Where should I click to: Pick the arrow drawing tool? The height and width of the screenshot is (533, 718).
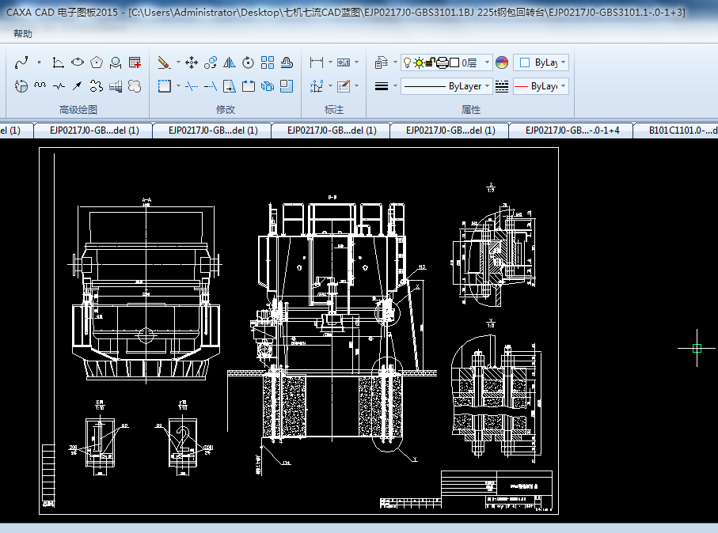[78, 85]
